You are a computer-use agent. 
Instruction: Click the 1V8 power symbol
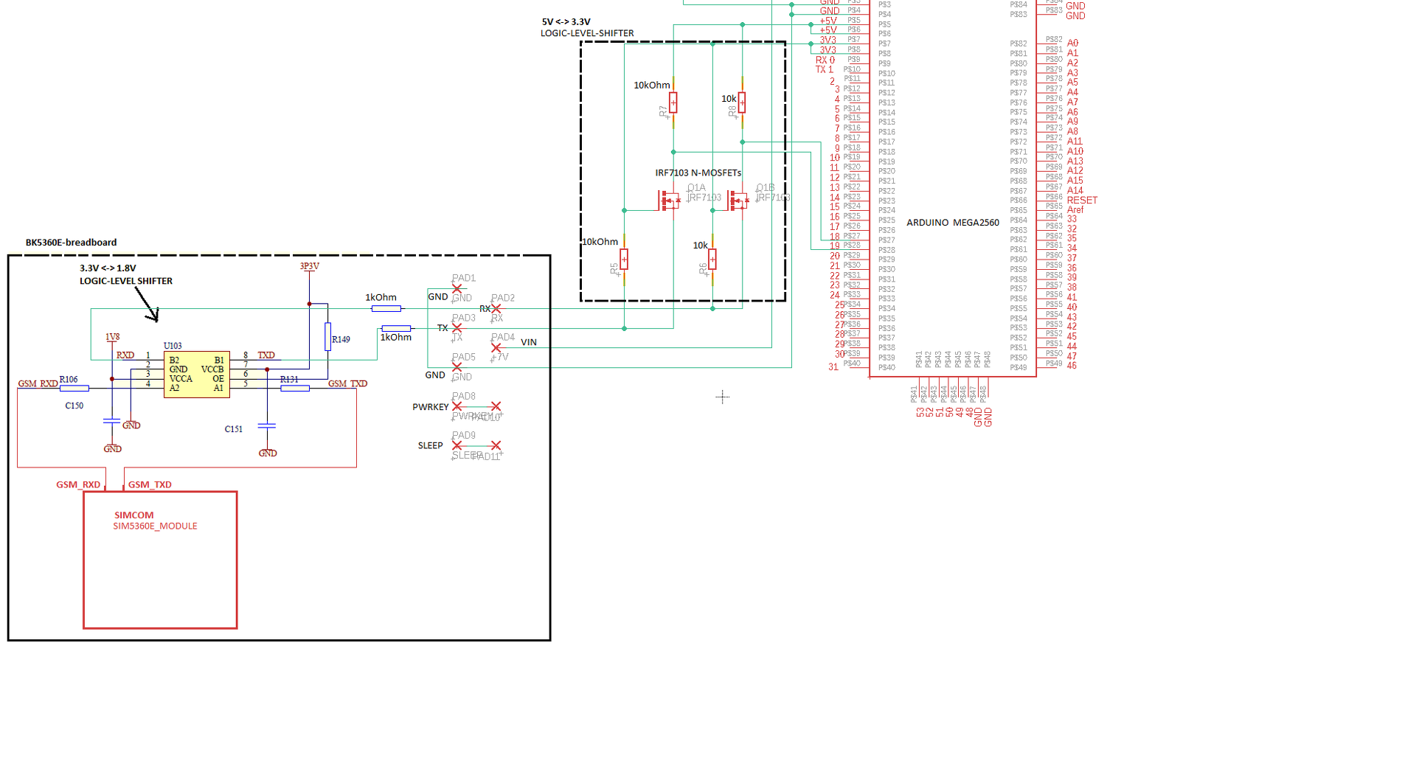tap(112, 337)
